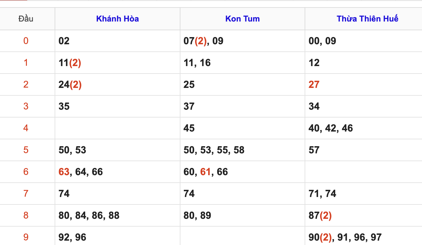Viewport: 422px width, 245px height.
Task: Click 24(2) in the Khánh Hòa column
Action: click(x=70, y=84)
